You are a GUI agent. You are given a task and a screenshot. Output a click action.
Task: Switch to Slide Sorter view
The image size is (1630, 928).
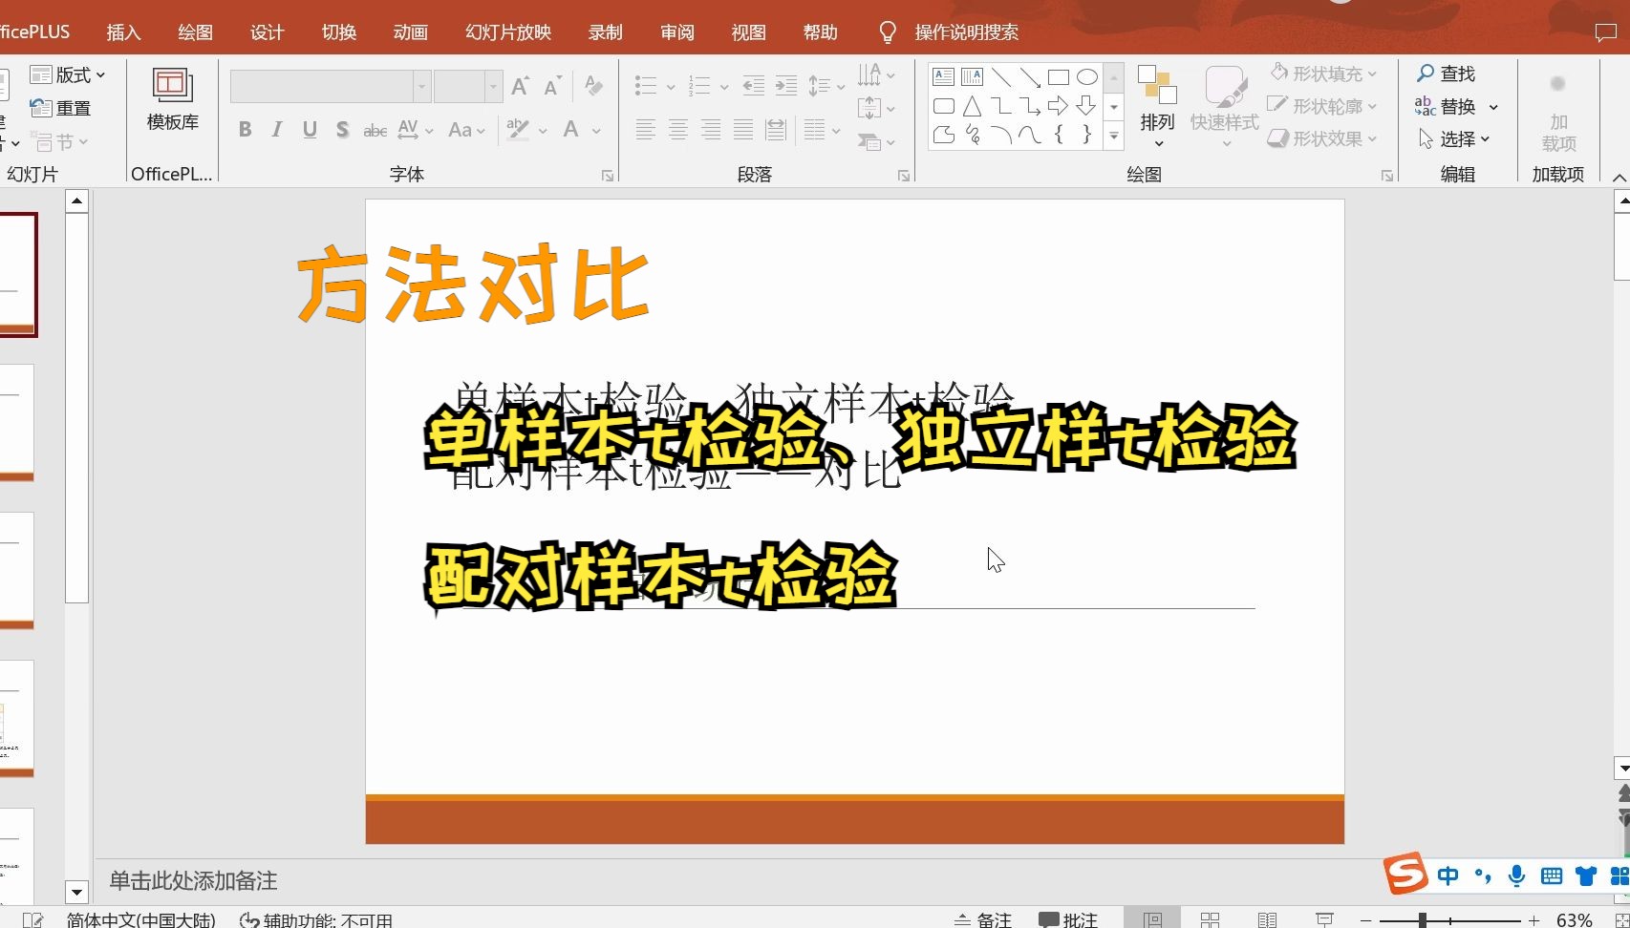click(1210, 919)
